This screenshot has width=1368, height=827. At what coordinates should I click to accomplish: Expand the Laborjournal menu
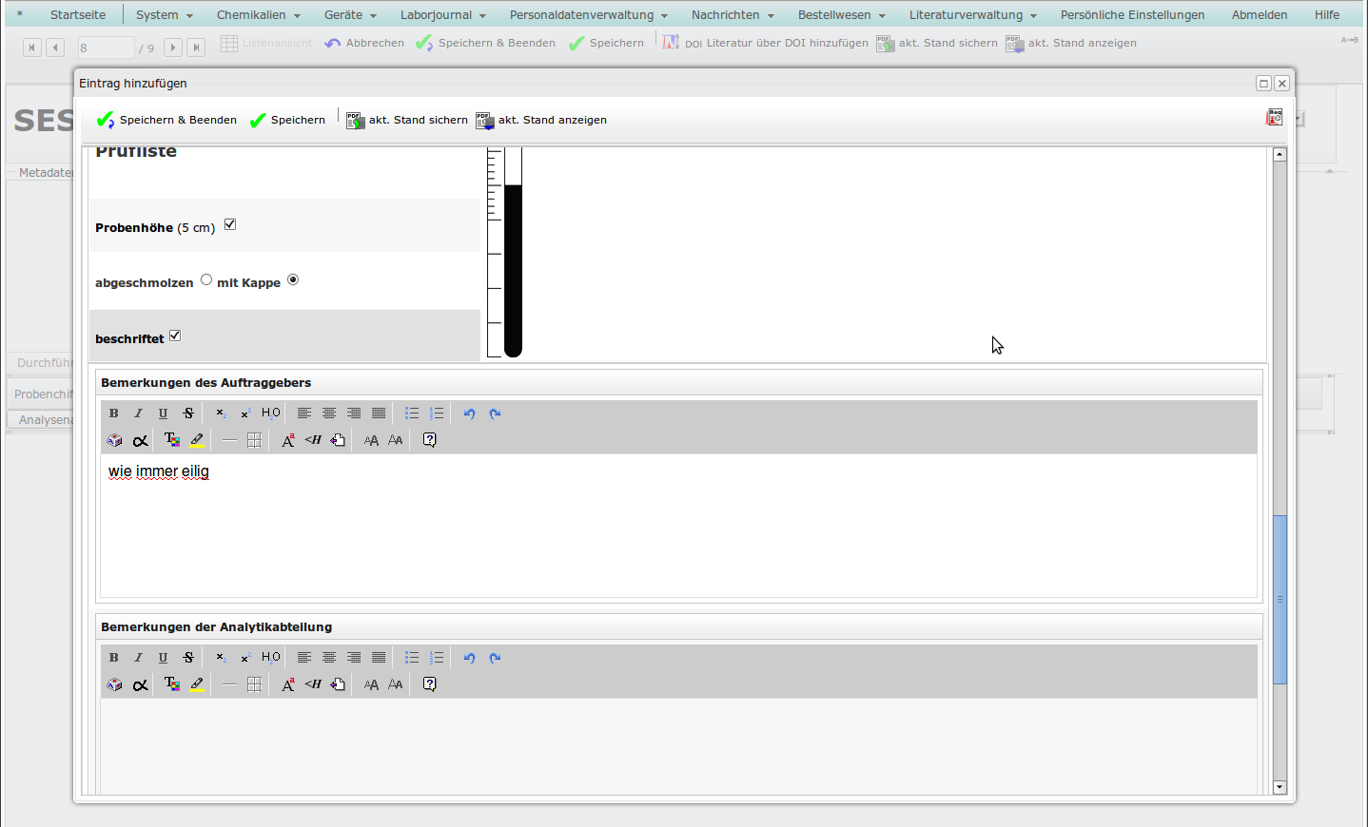tap(442, 15)
